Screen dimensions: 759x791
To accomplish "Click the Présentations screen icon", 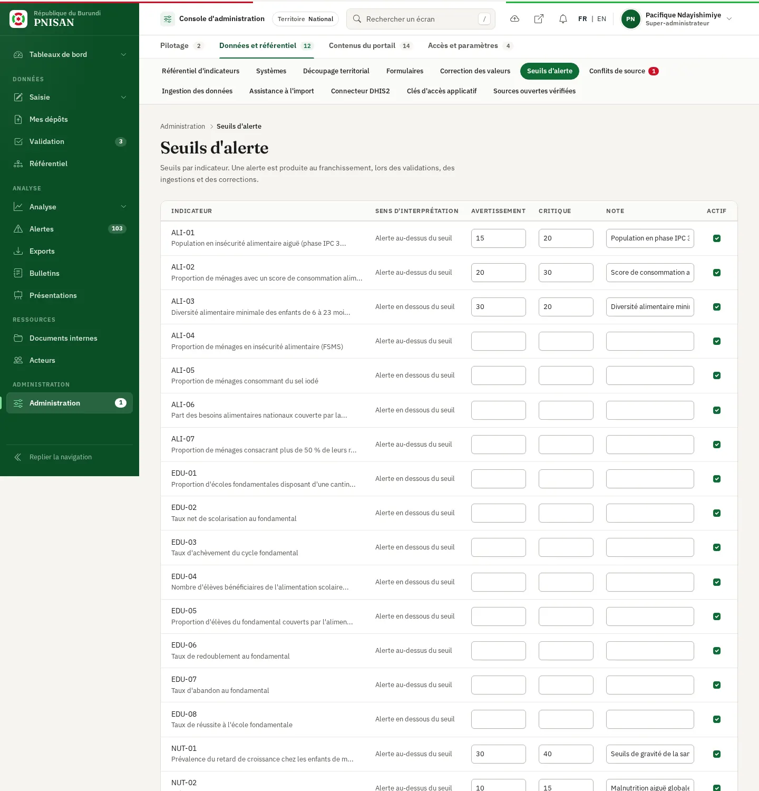I will (x=18, y=295).
